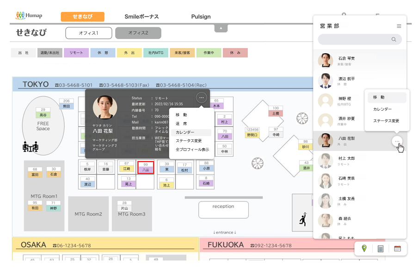419x269 pixels.
Task: Switch to the オフィス2 button
Action: pyautogui.click(x=138, y=33)
